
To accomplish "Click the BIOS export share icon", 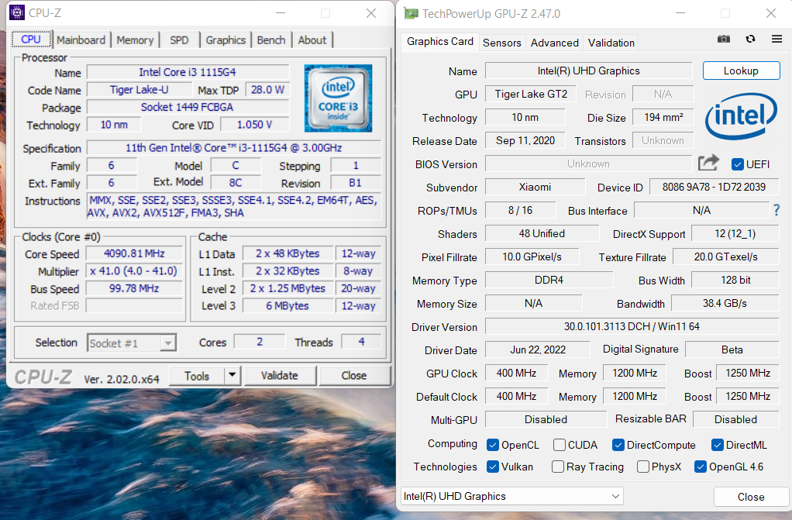I will tap(708, 164).
